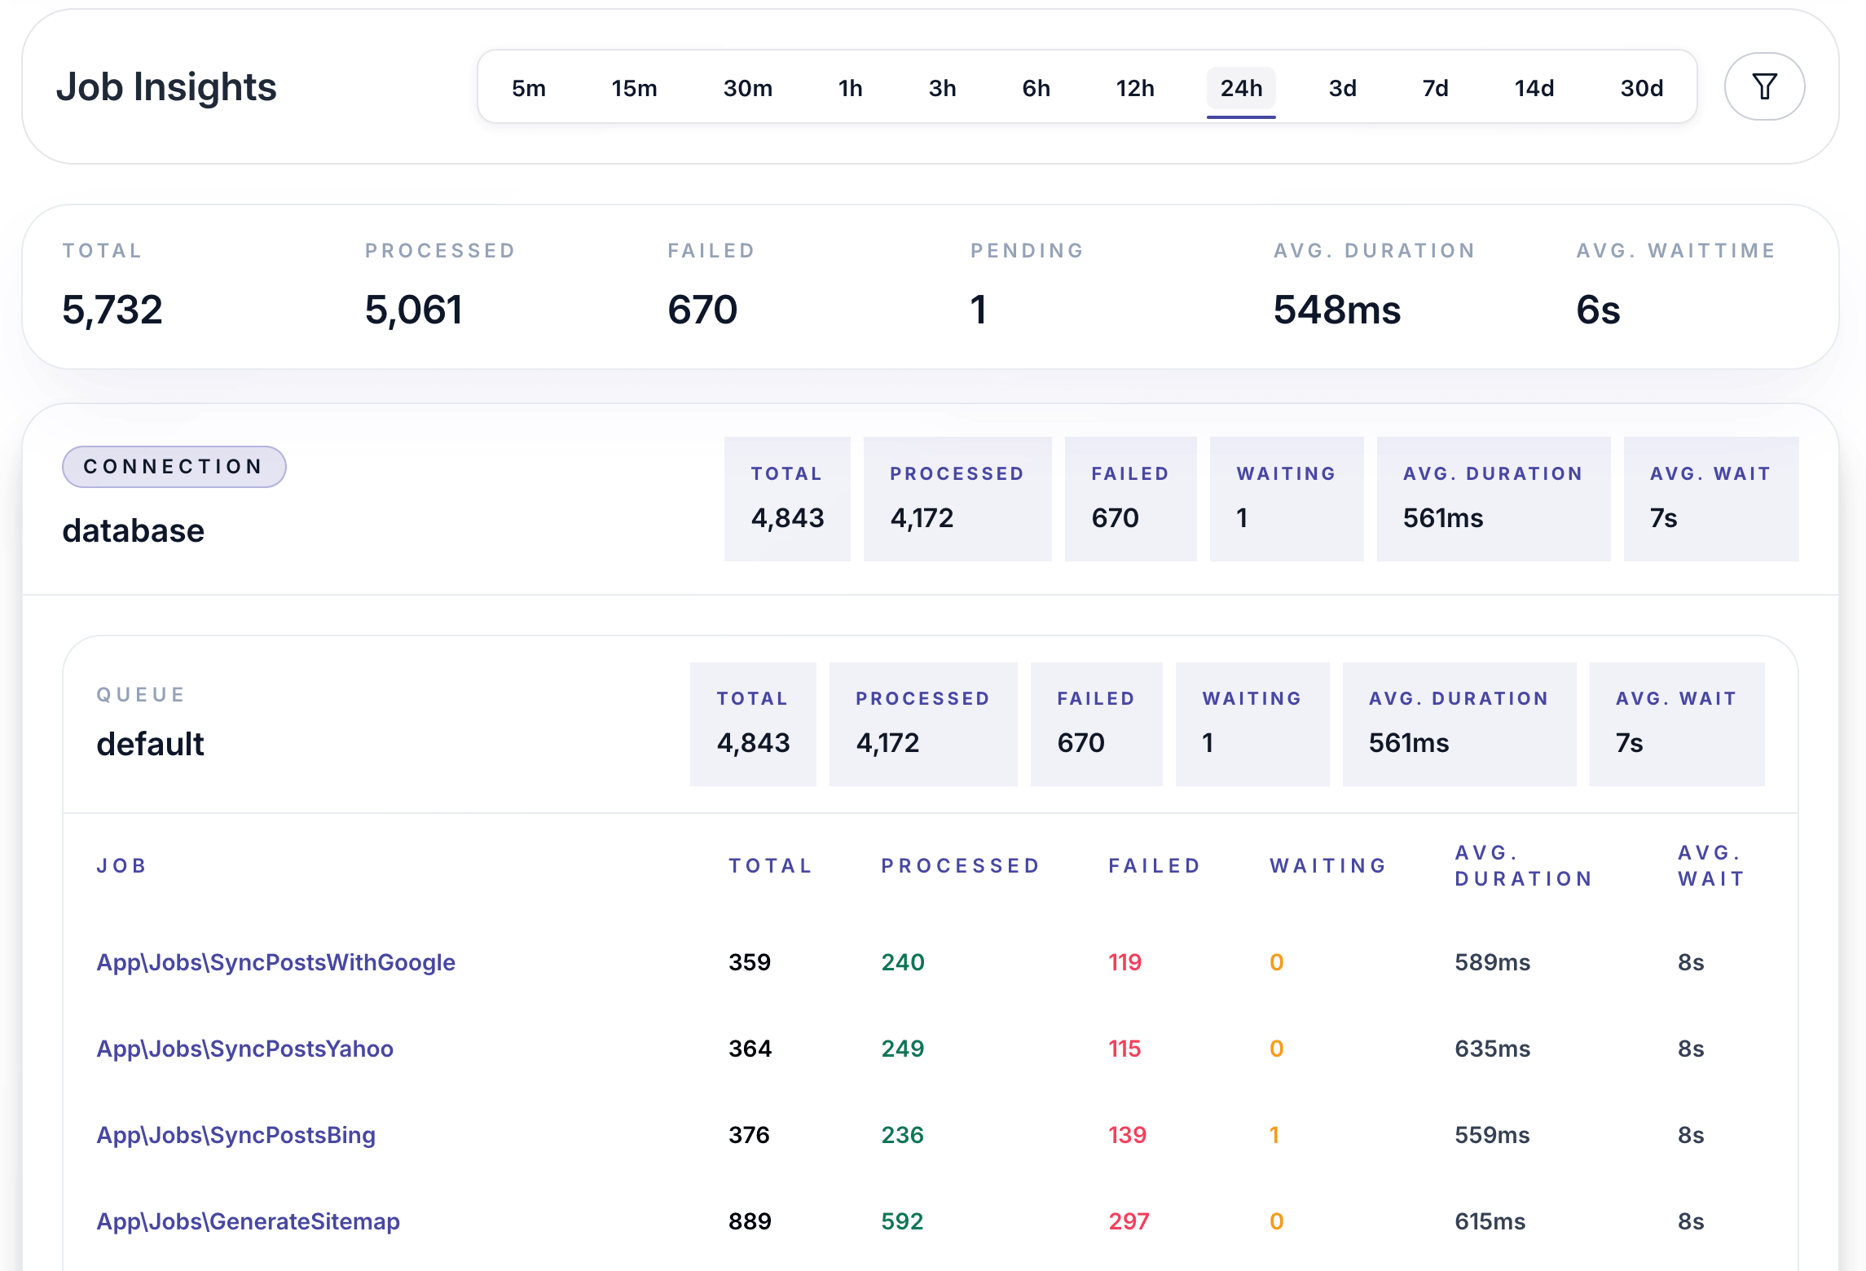Select the 5m time range tab
This screenshot has width=1866, height=1271.
point(529,88)
